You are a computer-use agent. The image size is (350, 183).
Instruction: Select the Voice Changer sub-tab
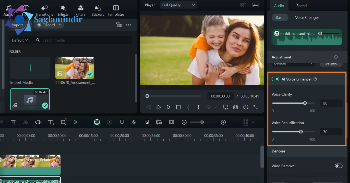coord(307,17)
